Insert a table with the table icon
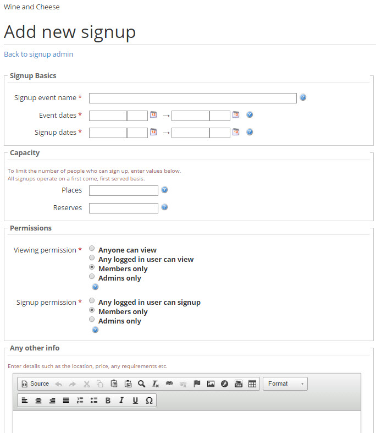The image size is (376, 433). [x=252, y=383]
